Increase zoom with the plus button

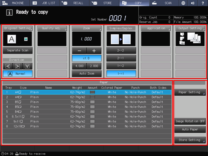94,51
